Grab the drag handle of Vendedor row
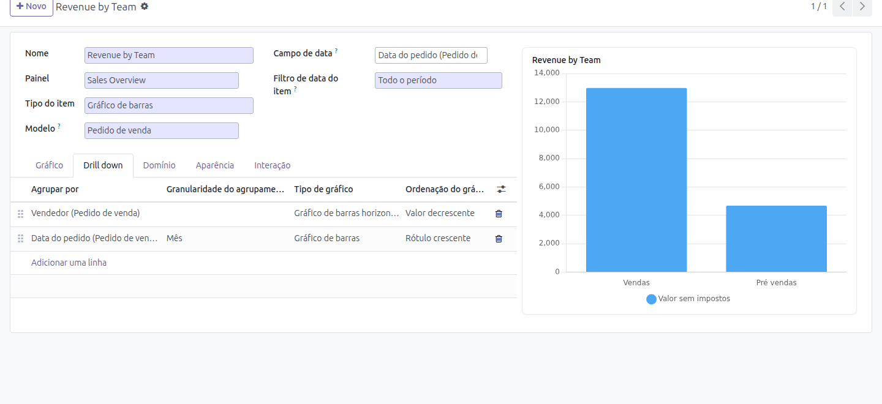 tap(20, 214)
